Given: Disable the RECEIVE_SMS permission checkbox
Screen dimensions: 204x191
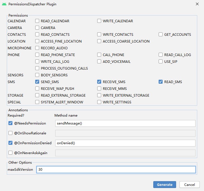Looking at the screenshot, I should 99,82.
